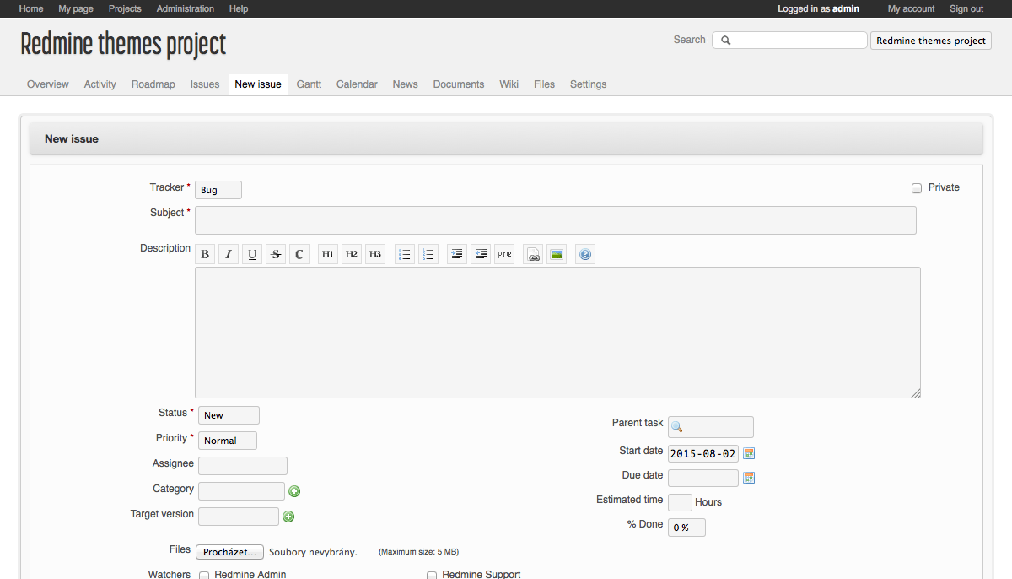Image resolution: width=1012 pixels, height=579 pixels.
Task: Insert inline code with the C button
Action: pos(299,254)
